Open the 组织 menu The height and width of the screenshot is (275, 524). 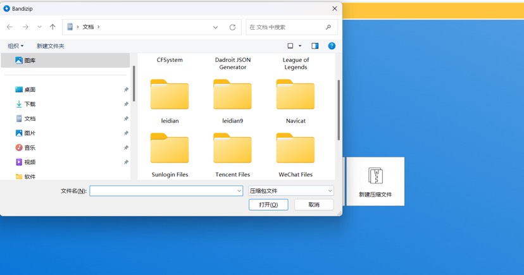point(15,46)
